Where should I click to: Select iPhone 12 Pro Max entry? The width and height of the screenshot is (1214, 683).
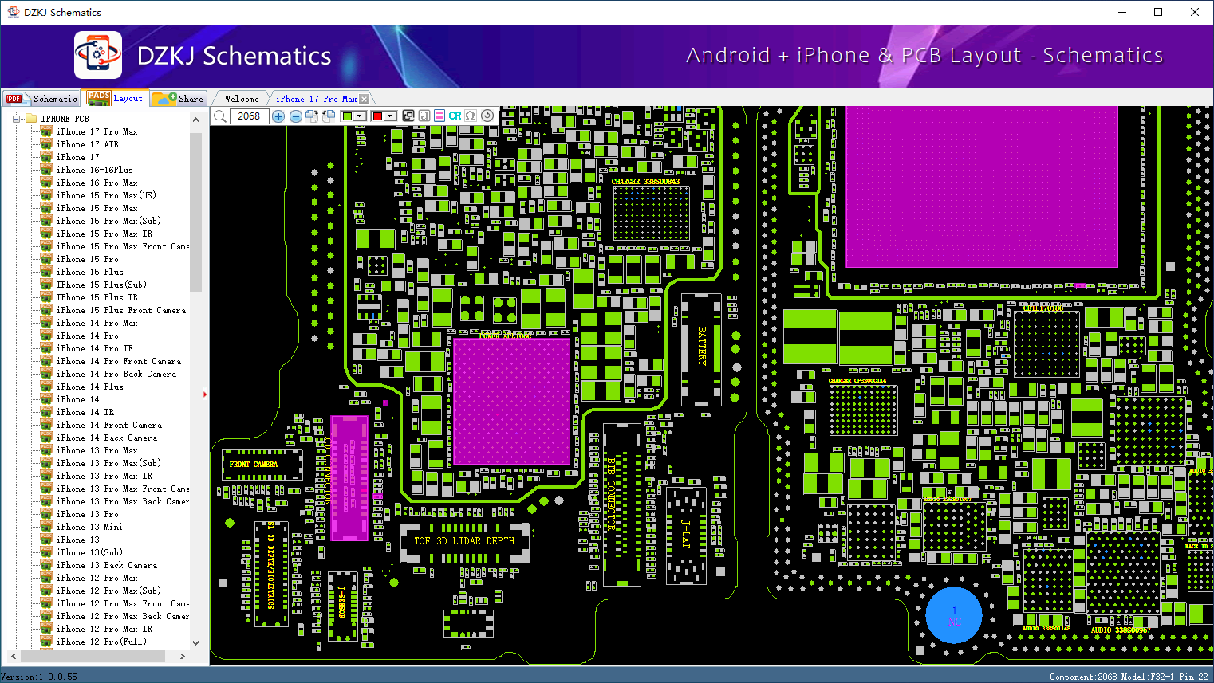tap(97, 578)
